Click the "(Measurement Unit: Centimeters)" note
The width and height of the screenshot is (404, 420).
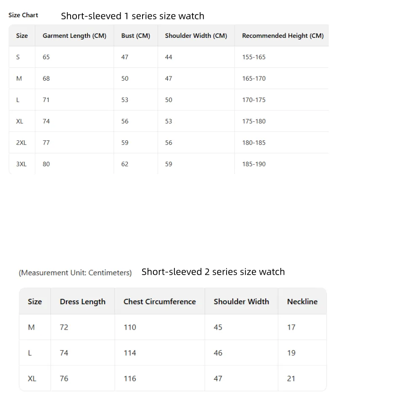[x=75, y=273]
